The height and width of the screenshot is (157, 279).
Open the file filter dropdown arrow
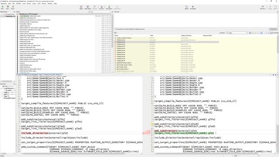[x=247, y=33]
